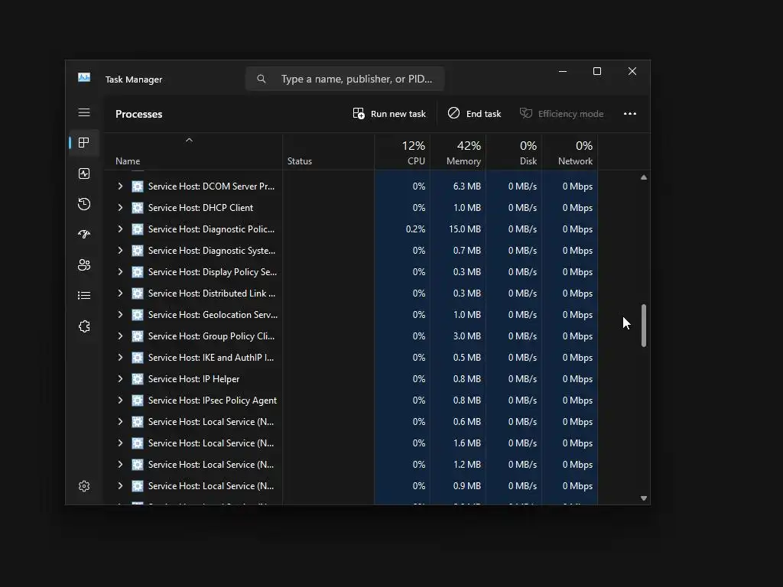The height and width of the screenshot is (587, 783).
Task: Click the Processes page heading
Action: pyautogui.click(x=139, y=114)
